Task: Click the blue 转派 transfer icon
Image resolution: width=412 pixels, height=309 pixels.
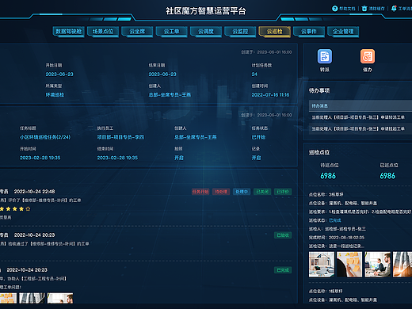Action: point(325,56)
